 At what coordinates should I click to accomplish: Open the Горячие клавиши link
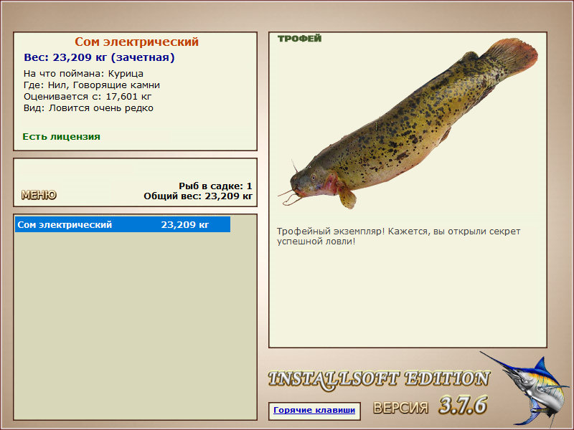(x=314, y=410)
